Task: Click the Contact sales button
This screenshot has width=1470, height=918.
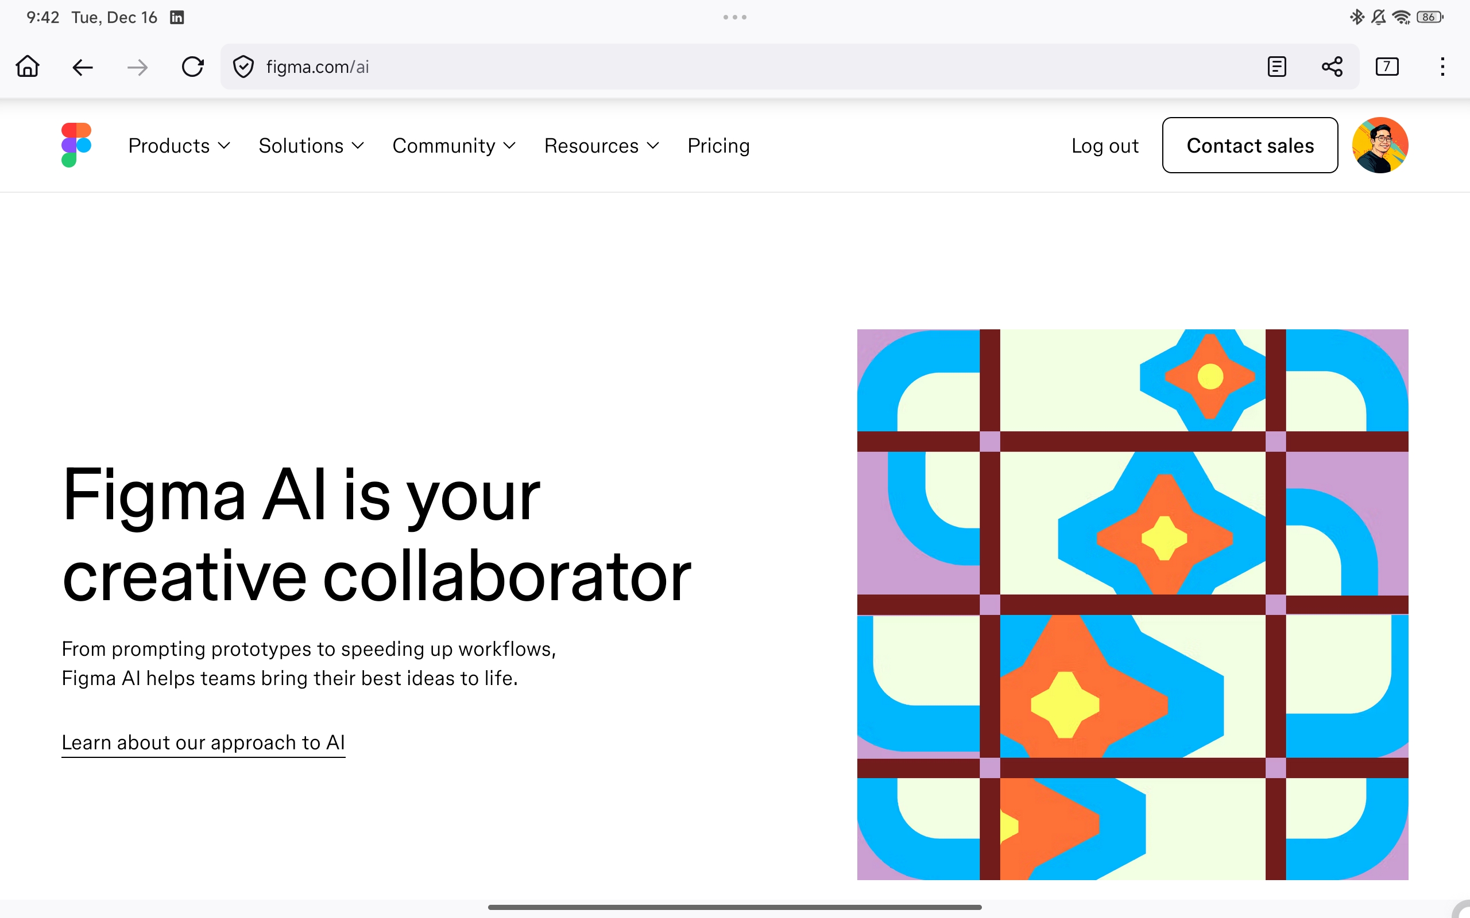Action: (1249, 145)
